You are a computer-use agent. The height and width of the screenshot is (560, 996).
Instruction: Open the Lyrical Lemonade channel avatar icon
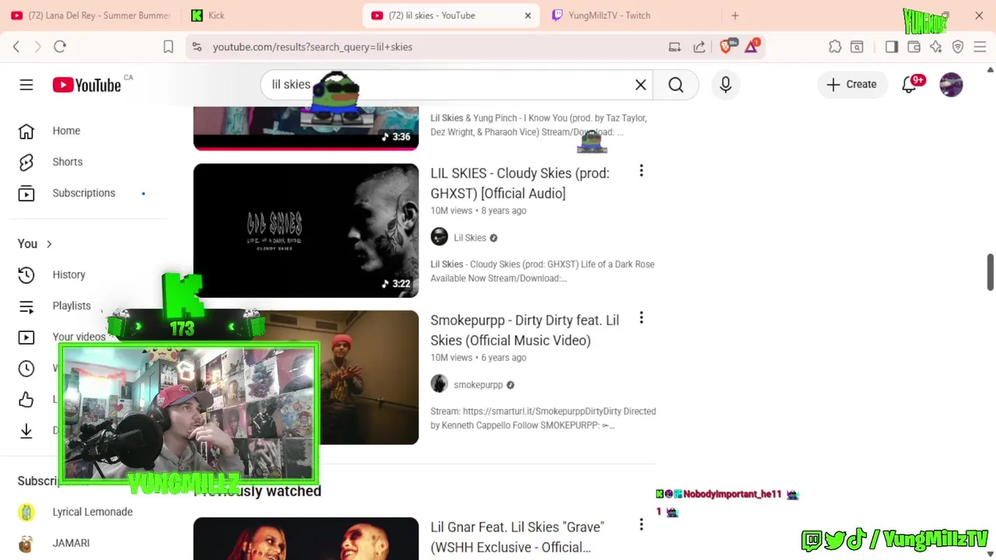(26, 512)
